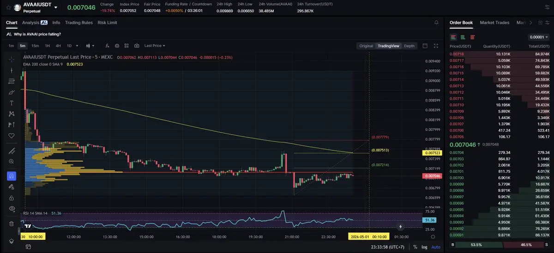Viewport: 554px width, 253px height.
Task: Switch chart view to TradingView
Action: (388, 46)
